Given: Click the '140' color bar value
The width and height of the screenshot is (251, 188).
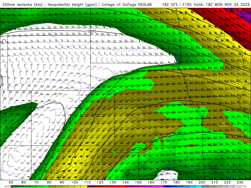Looking at the screenshot, I should tap(125, 182).
